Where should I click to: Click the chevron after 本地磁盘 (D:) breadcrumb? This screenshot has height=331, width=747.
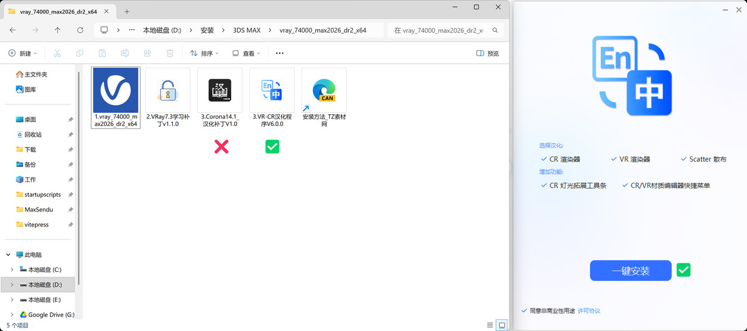coord(192,30)
